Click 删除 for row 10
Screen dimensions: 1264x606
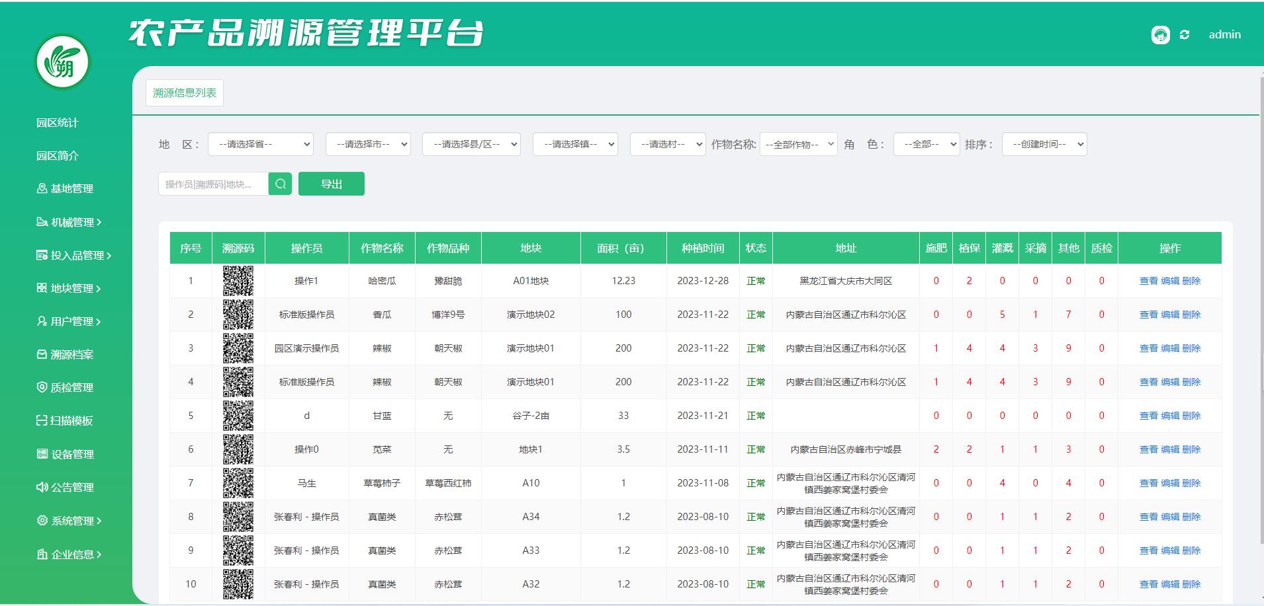(1191, 584)
